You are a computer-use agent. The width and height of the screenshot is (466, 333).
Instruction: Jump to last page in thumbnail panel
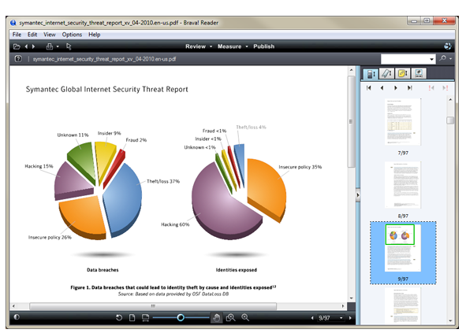tap(410, 88)
